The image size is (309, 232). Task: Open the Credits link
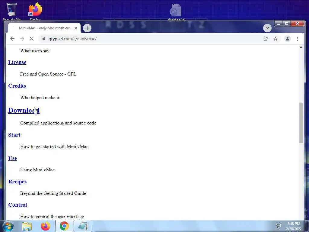pyautogui.click(x=17, y=86)
